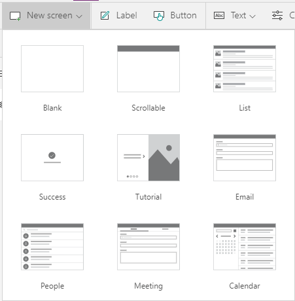Select the Success screen with checkmark
Screen dimensions: 295x301
pyautogui.click(x=52, y=158)
